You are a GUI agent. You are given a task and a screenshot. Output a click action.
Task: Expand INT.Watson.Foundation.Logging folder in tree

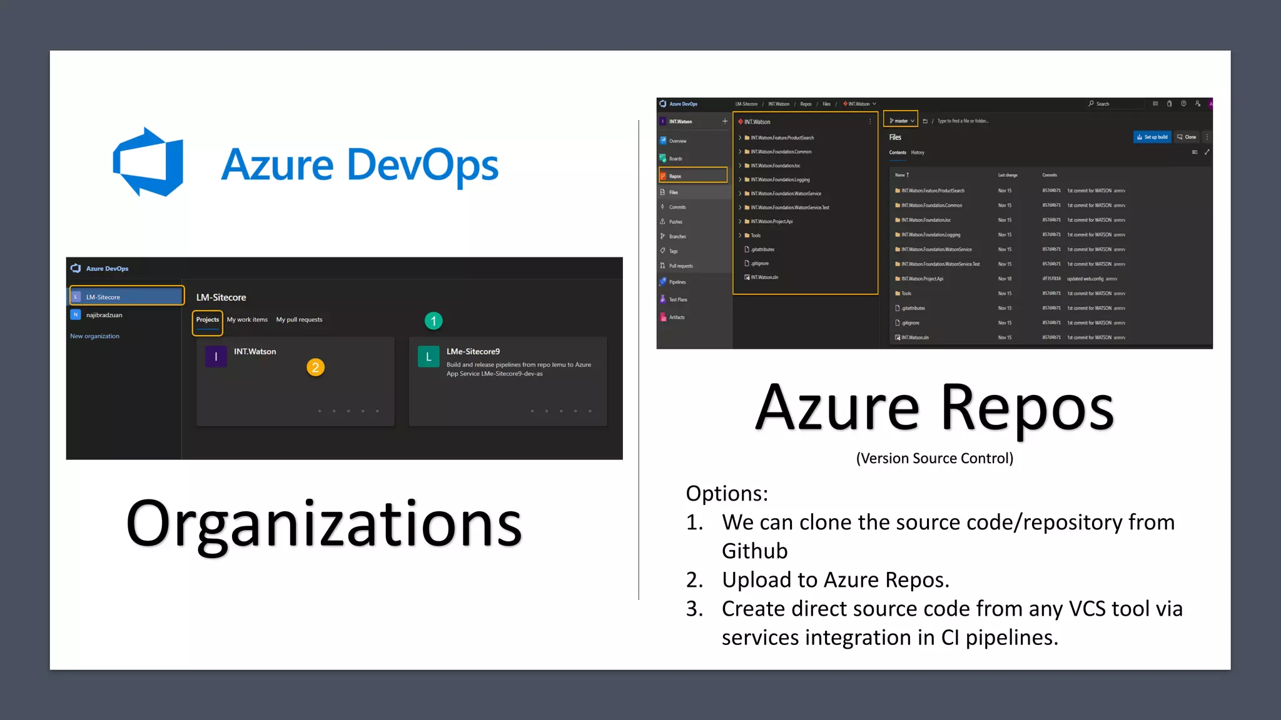[x=740, y=179]
